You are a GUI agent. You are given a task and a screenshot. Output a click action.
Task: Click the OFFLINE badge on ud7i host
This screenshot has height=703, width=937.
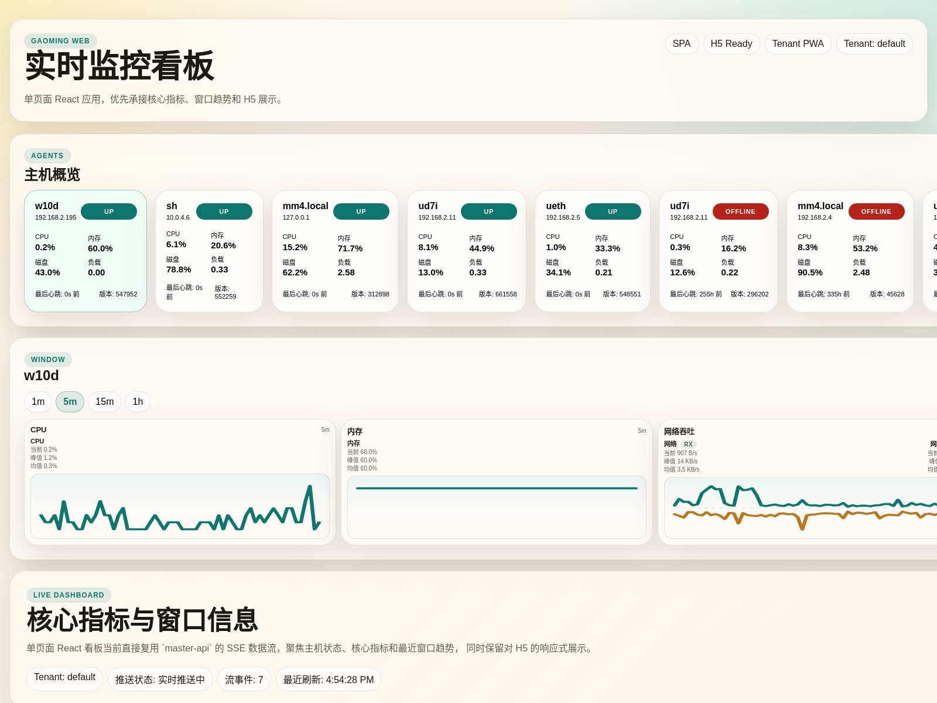[740, 211]
